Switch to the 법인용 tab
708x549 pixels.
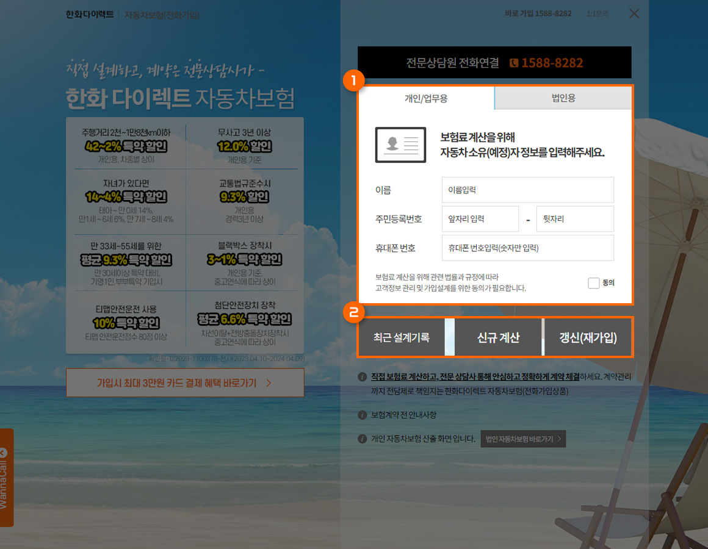pos(563,98)
